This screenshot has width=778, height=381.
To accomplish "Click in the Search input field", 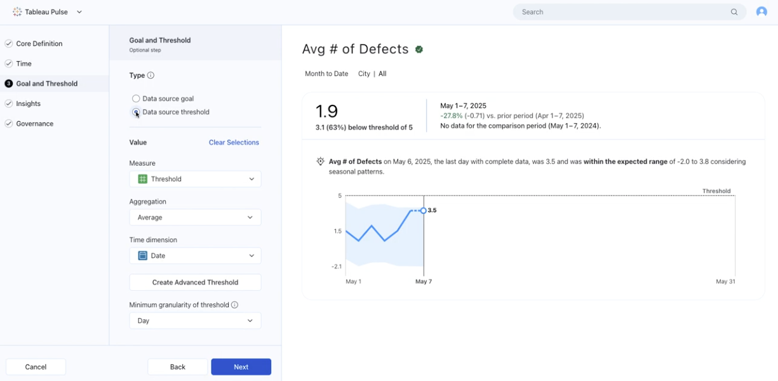I will click(x=622, y=12).
